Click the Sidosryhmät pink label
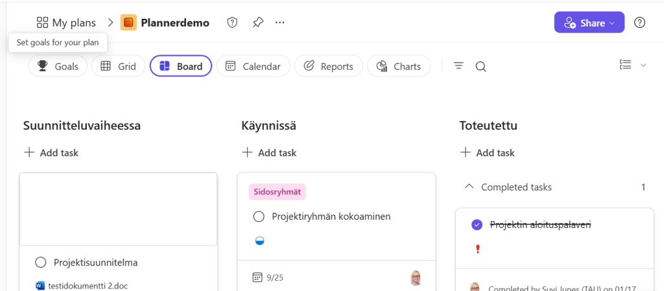 point(278,192)
